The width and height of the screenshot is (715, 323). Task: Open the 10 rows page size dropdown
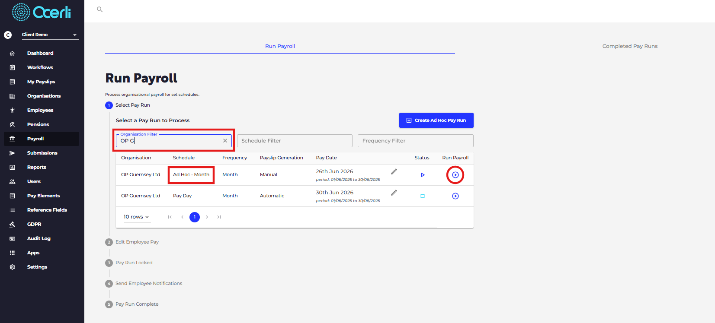pos(136,217)
